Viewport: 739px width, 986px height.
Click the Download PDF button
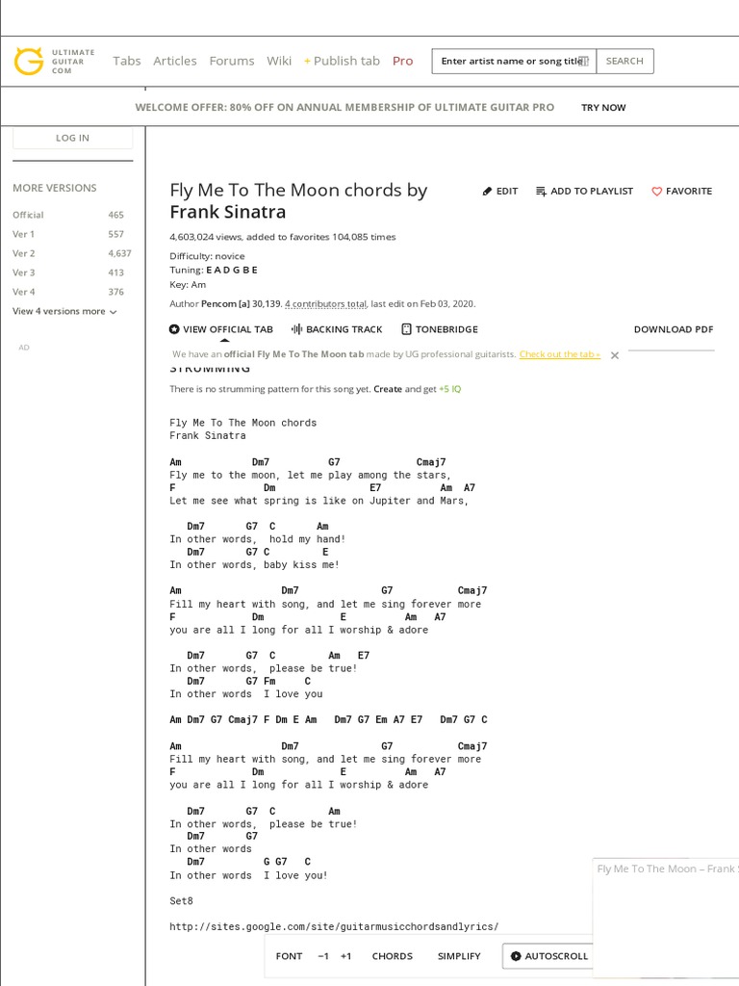pos(674,329)
